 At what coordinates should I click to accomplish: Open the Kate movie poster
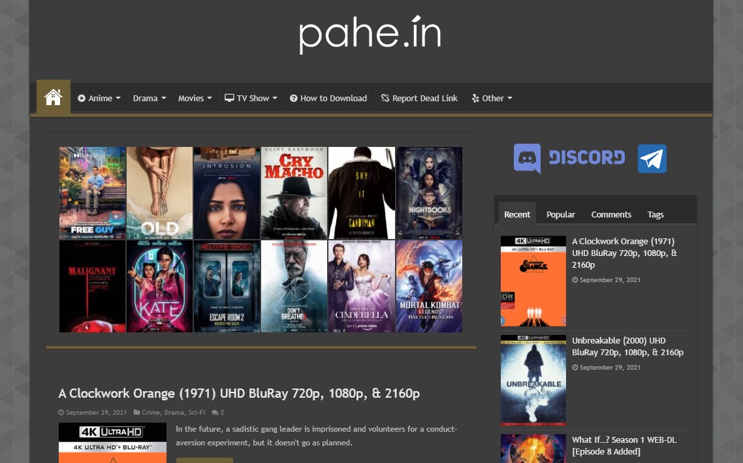click(x=160, y=286)
